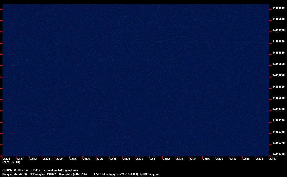Image resolution: width=287 pixels, height=177 pixels.
Task: Click the 22:35 time label
Action: [206, 159]
